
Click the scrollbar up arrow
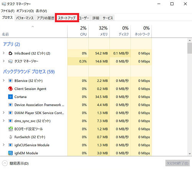coord(190,41)
